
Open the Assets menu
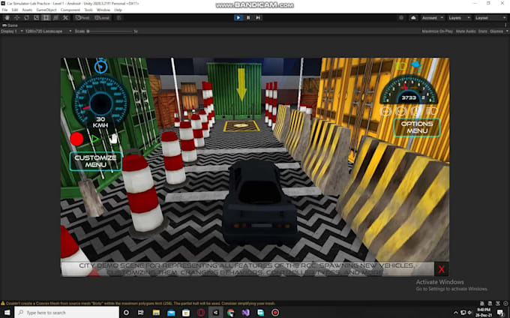(27, 10)
